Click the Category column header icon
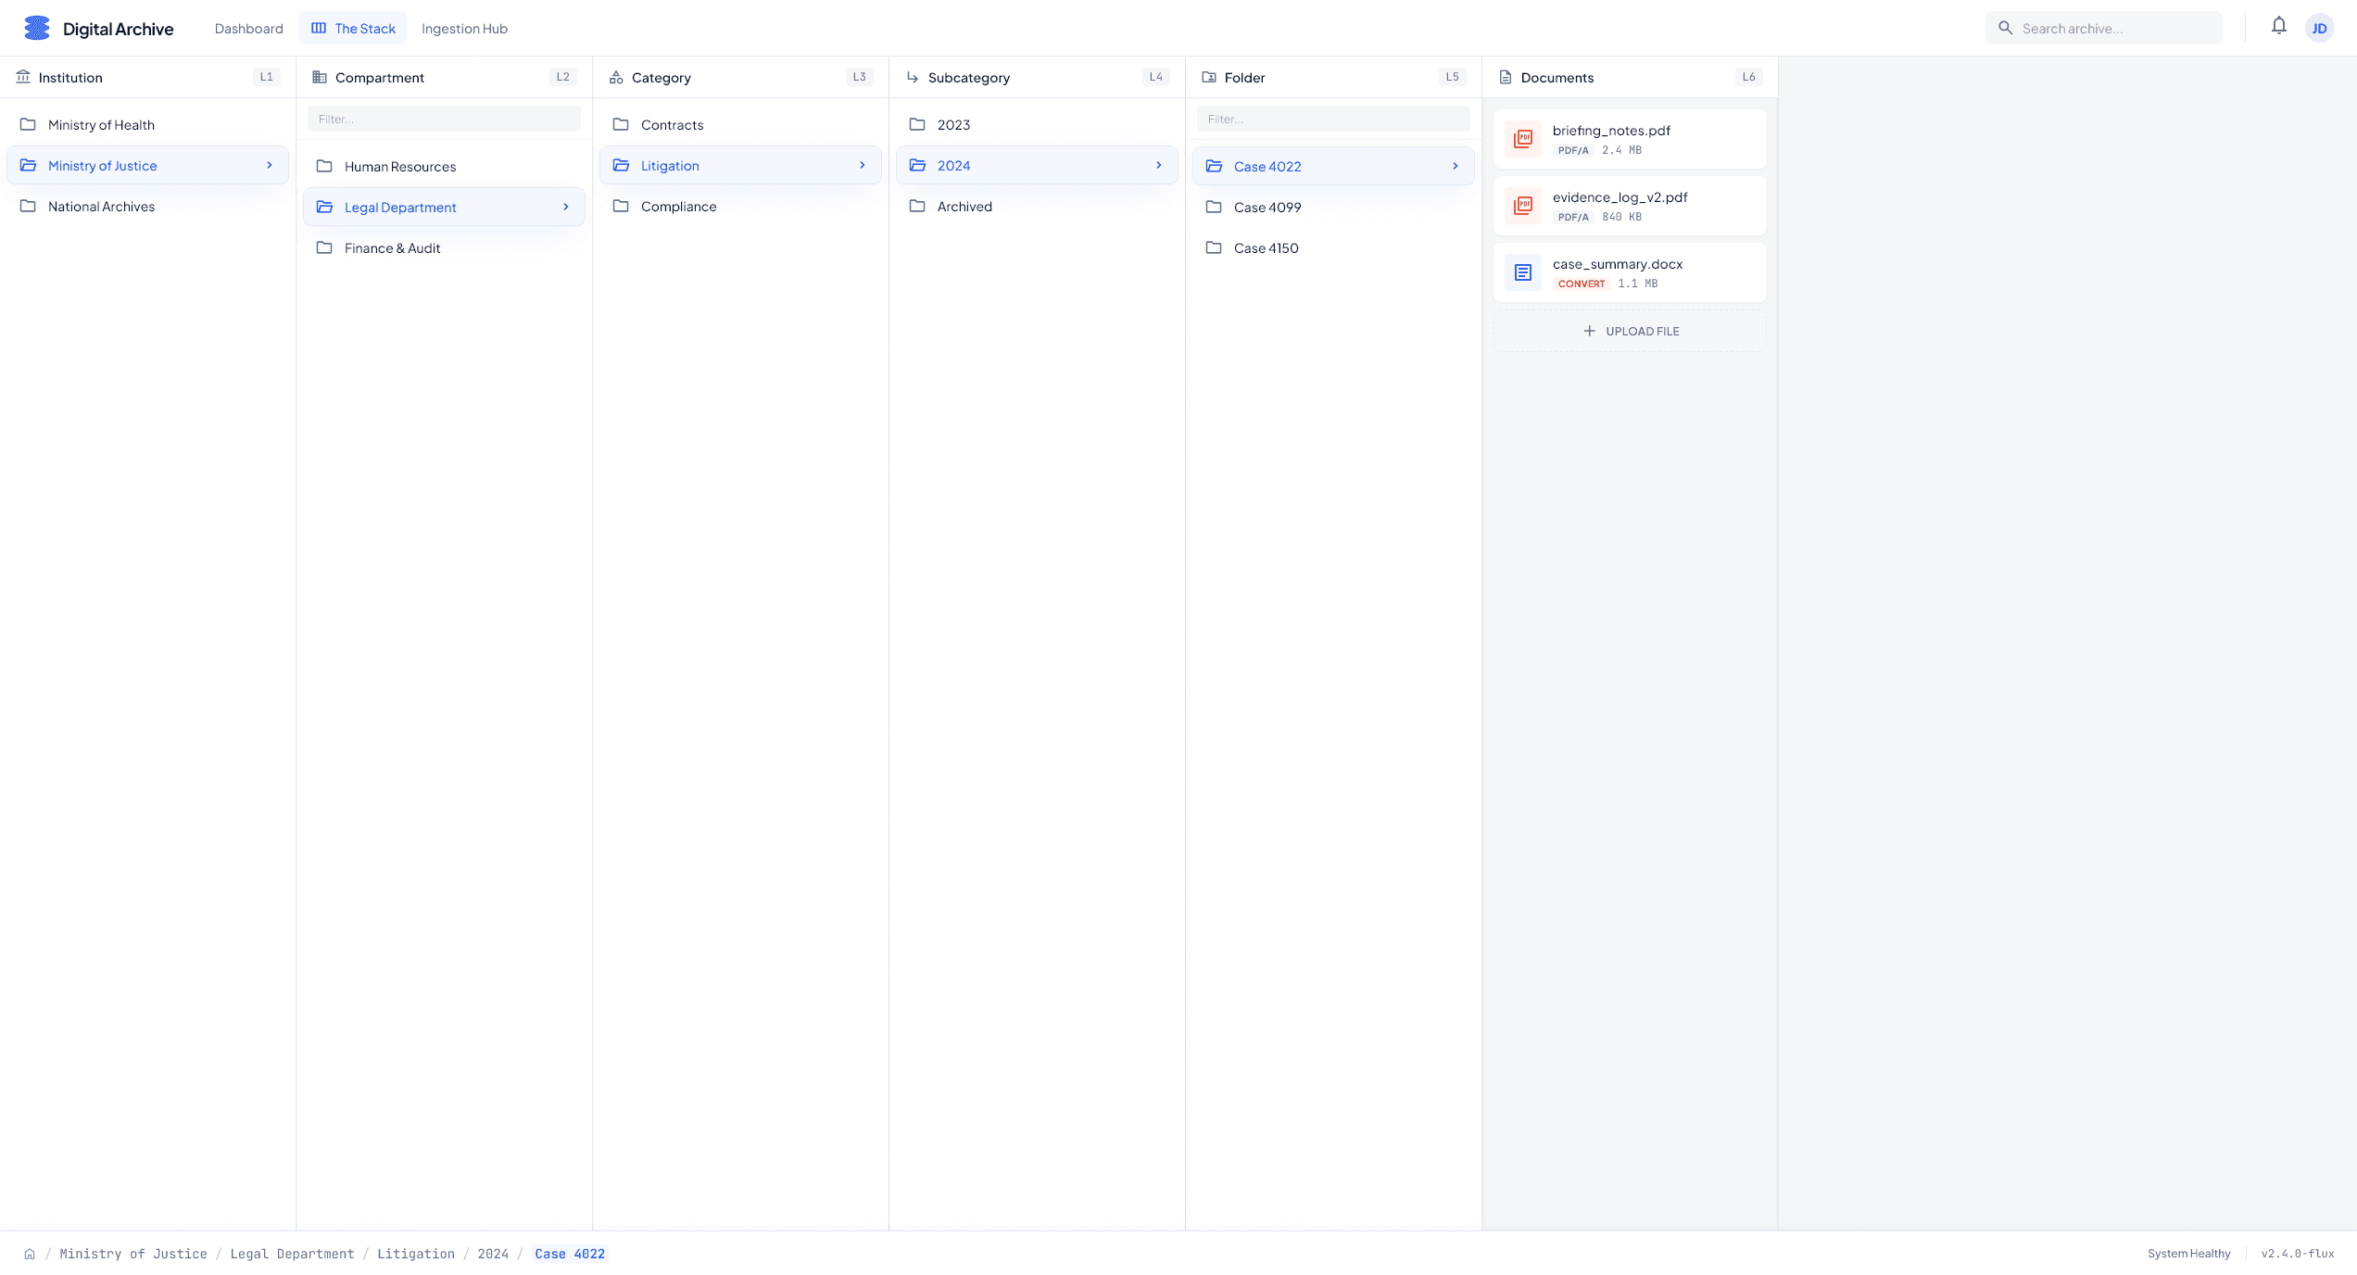Image resolution: width=2357 pixels, height=1275 pixels. coord(616,78)
